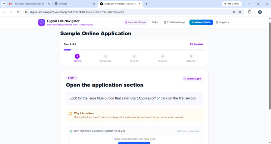Click the blue practice start button
Viewport: 271px width, 144px height.
(134, 143)
